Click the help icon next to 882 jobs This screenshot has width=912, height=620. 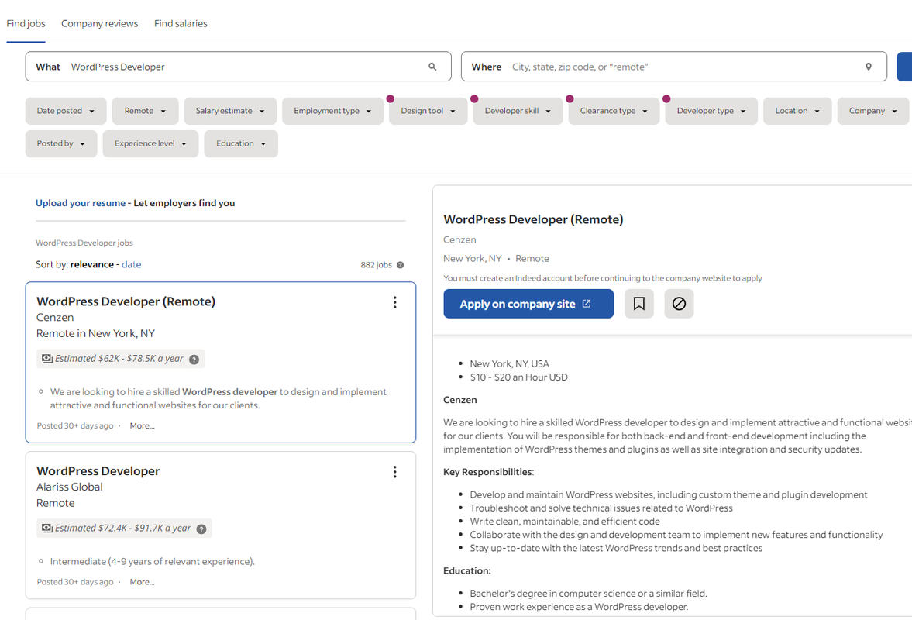(x=400, y=265)
